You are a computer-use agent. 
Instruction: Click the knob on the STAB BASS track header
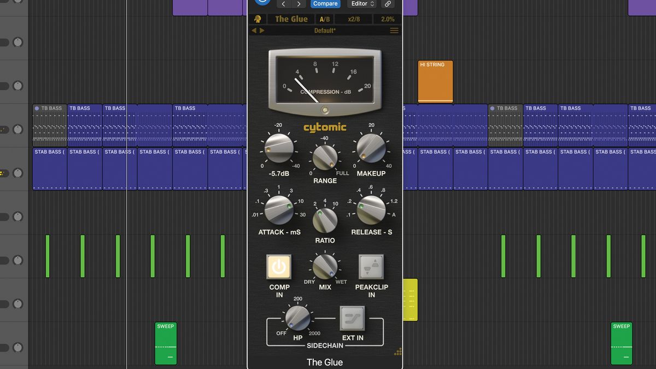tap(18, 173)
